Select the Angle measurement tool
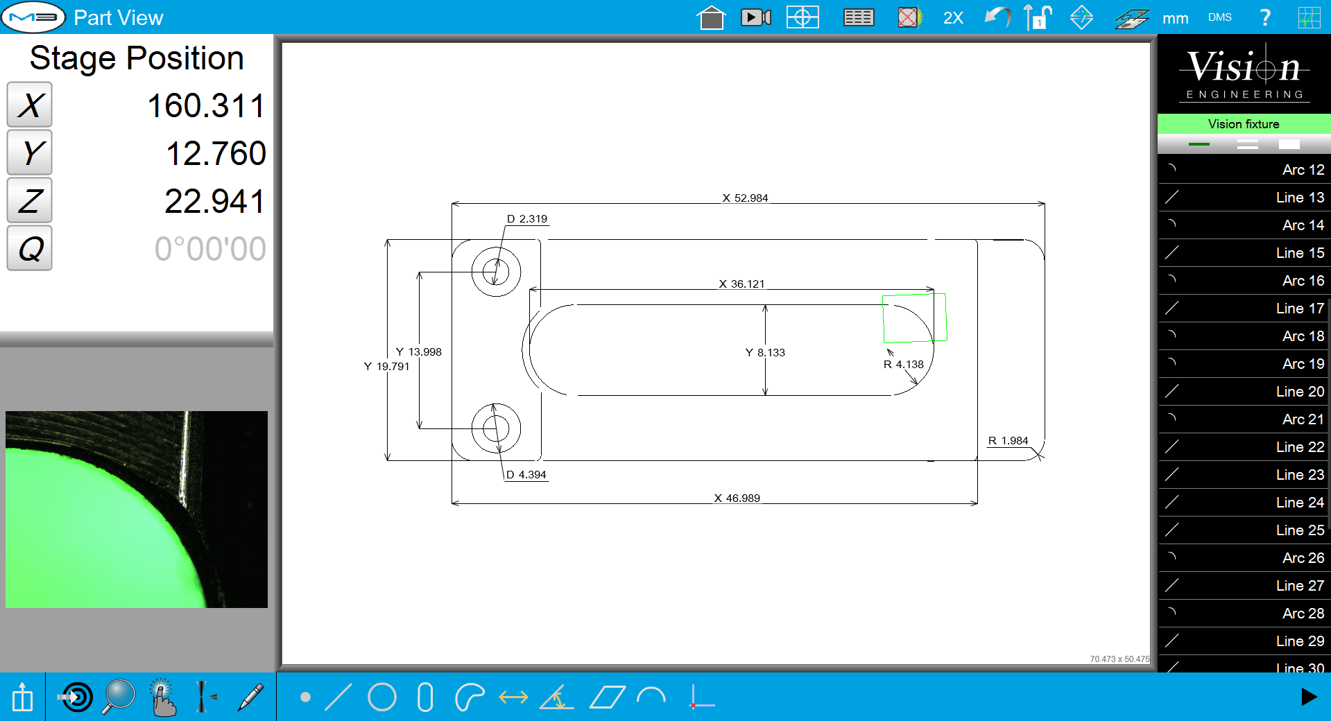This screenshot has height=721, width=1331. 557,698
